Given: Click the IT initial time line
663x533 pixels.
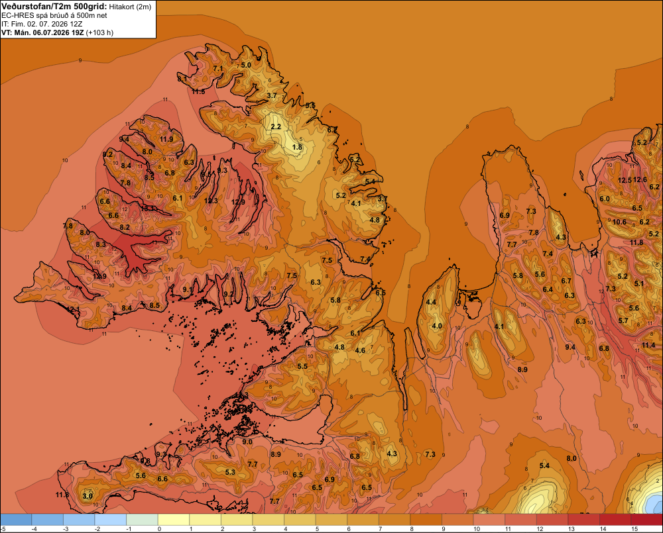Looking at the screenshot, I should [x=42, y=24].
